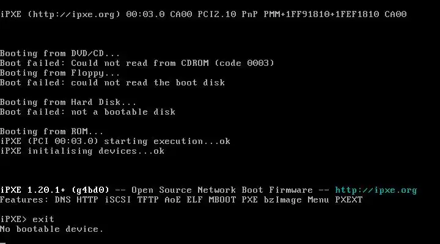Click the 'exit' command after the iPXE prompt
440x244 pixels.
pos(43,219)
